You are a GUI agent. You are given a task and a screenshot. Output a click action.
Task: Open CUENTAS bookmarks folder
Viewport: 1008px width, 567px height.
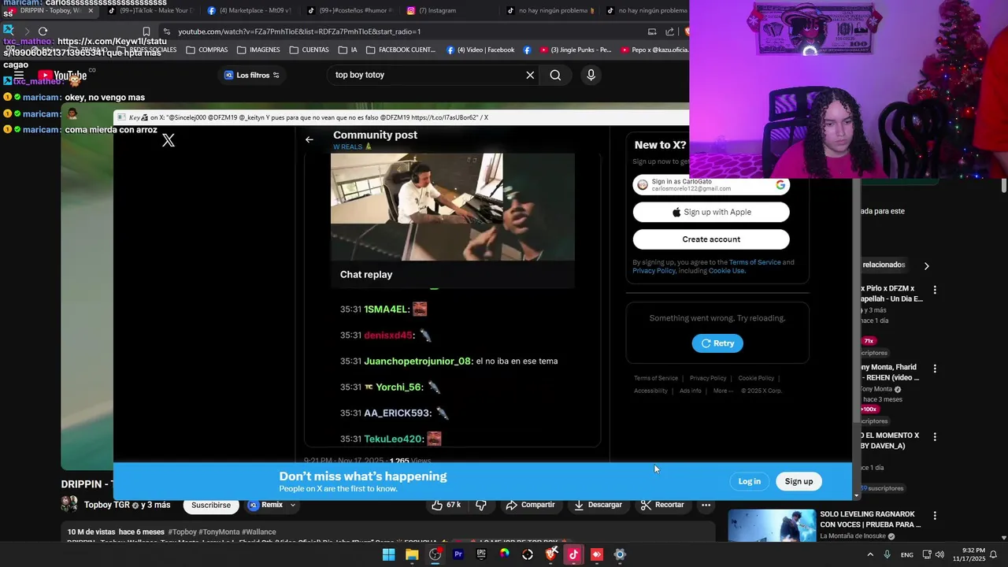pos(309,50)
